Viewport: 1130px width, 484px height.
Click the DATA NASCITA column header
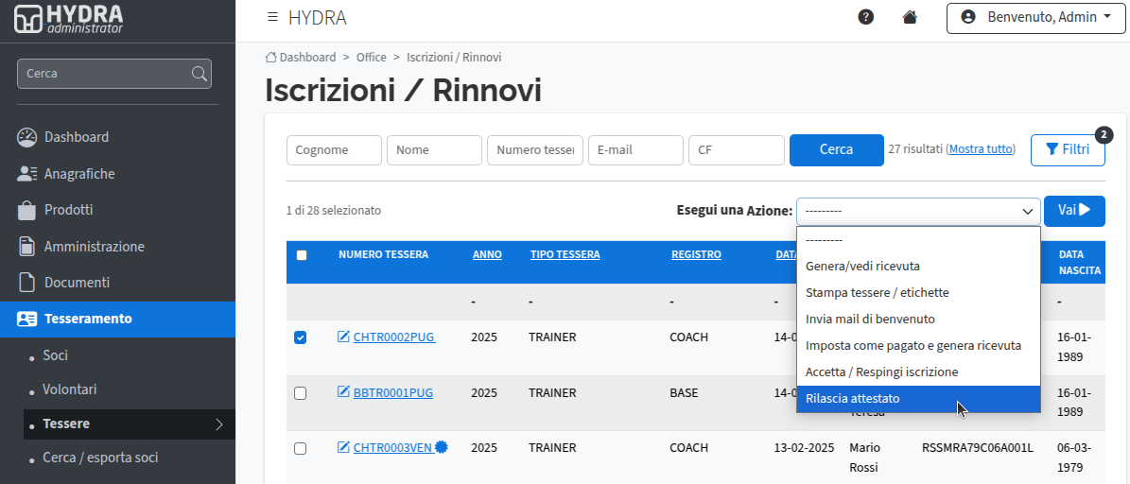[1080, 262]
